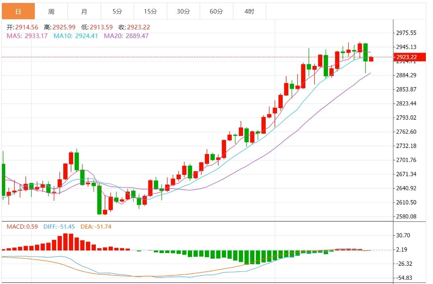Viewport: 433px width, 284px height.
Task: Click the 2975.55 price axis label
Action: 406,33
